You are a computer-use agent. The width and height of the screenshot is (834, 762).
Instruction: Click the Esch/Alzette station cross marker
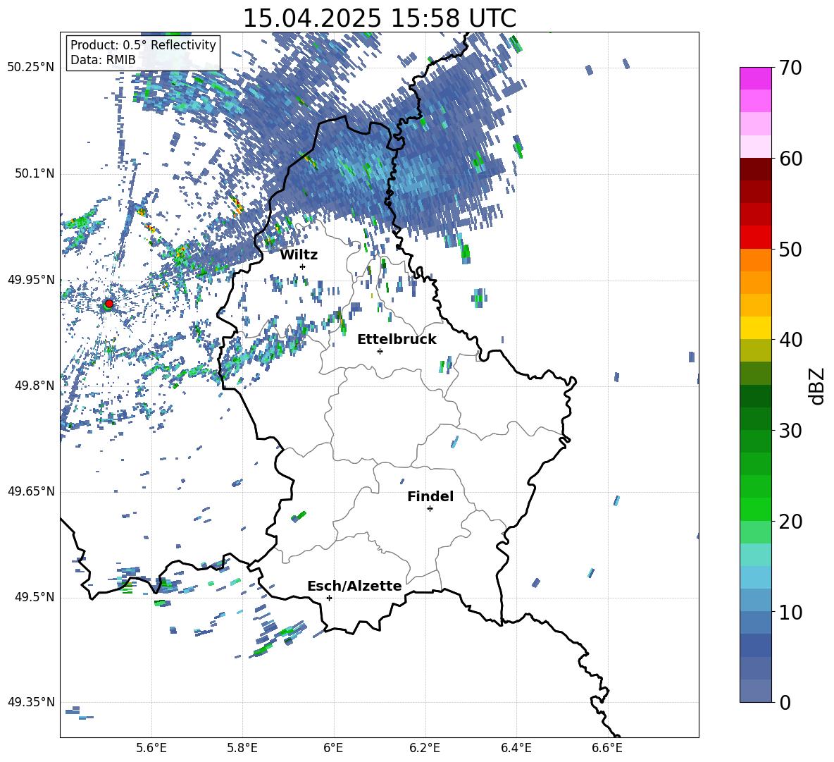pos(329,598)
